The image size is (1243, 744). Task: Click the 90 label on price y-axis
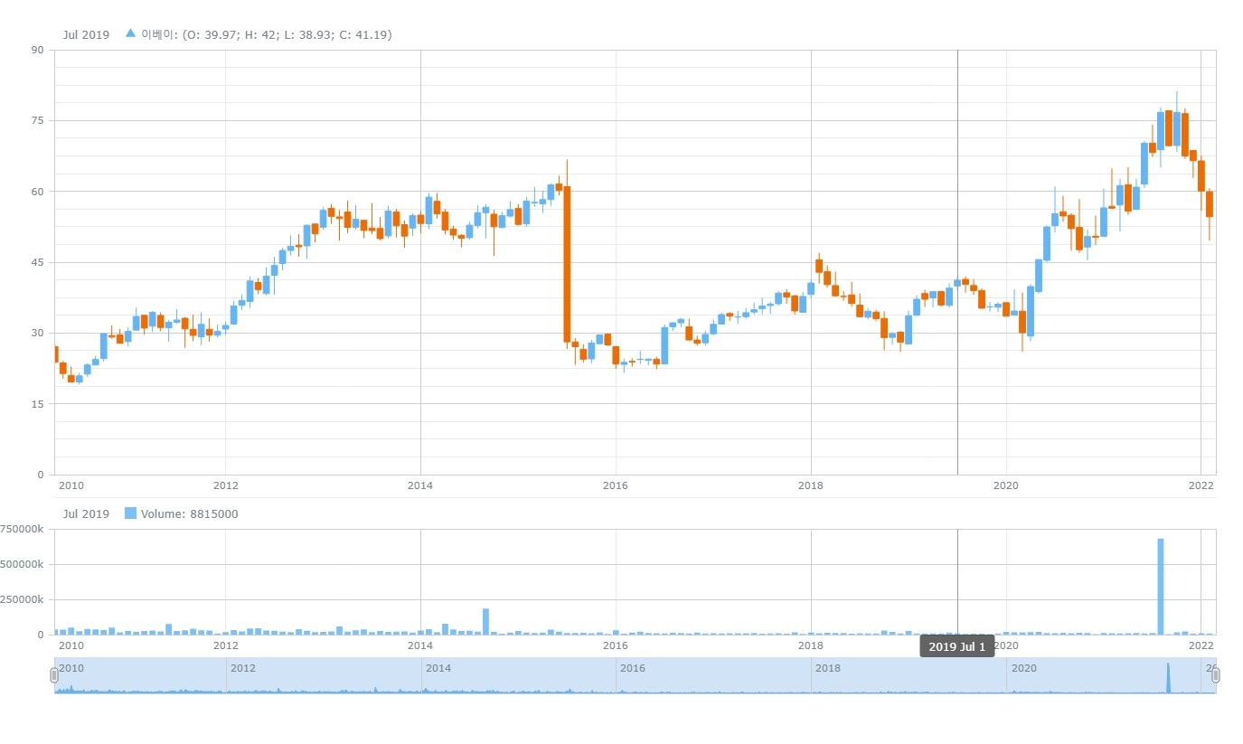pos(37,50)
